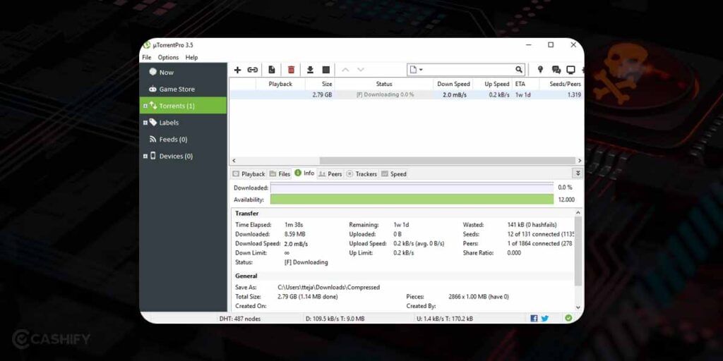
Task: Select Torrents (1) in the sidebar
Action: coord(183,106)
